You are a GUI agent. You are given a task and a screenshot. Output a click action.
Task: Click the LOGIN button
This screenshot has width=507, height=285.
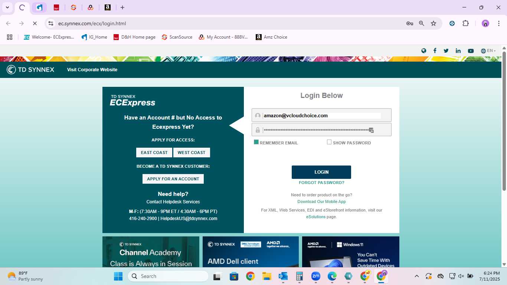coord(321,172)
